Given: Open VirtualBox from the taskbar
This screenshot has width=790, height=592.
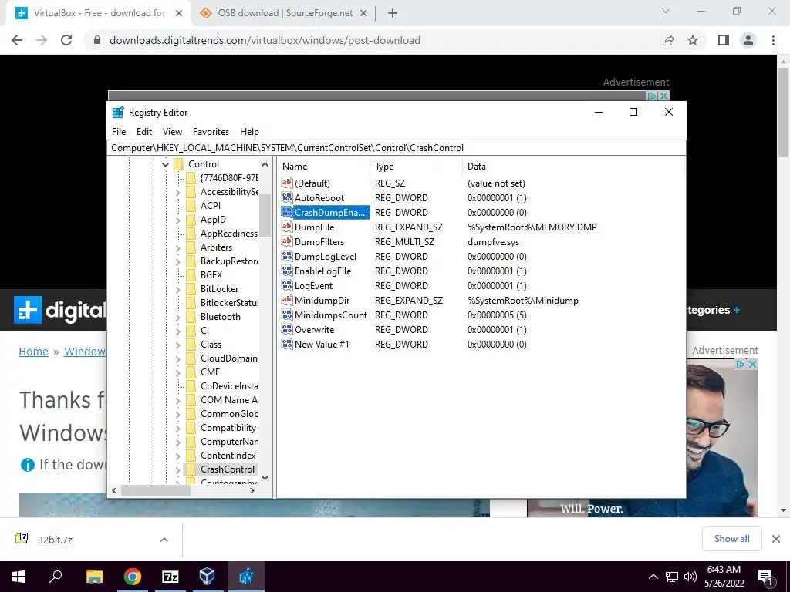Looking at the screenshot, I should tap(207, 576).
